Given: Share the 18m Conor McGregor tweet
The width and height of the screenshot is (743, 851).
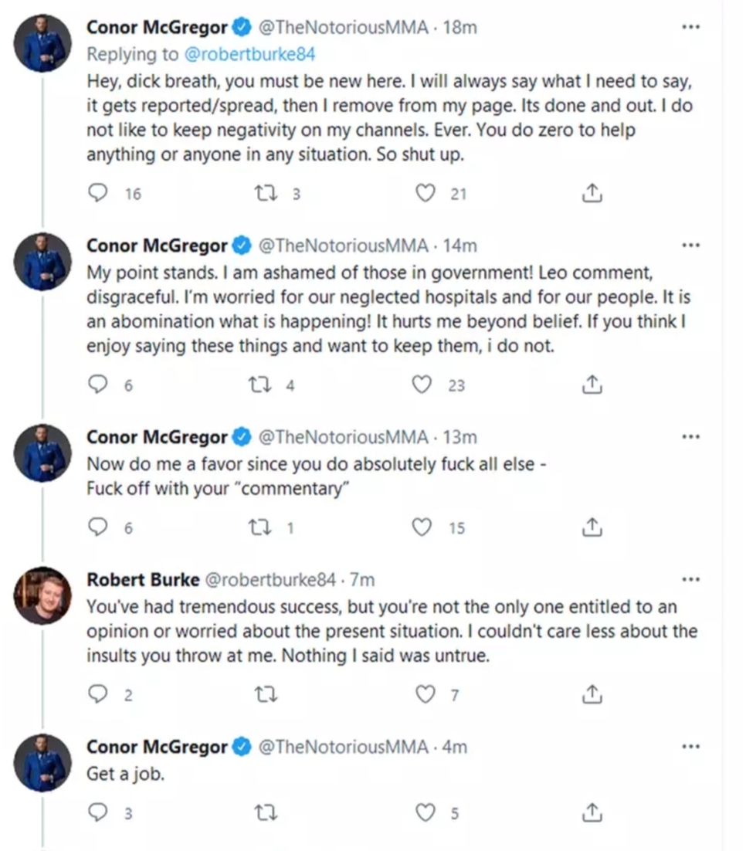Looking at the screenshot, I should 591,193.
